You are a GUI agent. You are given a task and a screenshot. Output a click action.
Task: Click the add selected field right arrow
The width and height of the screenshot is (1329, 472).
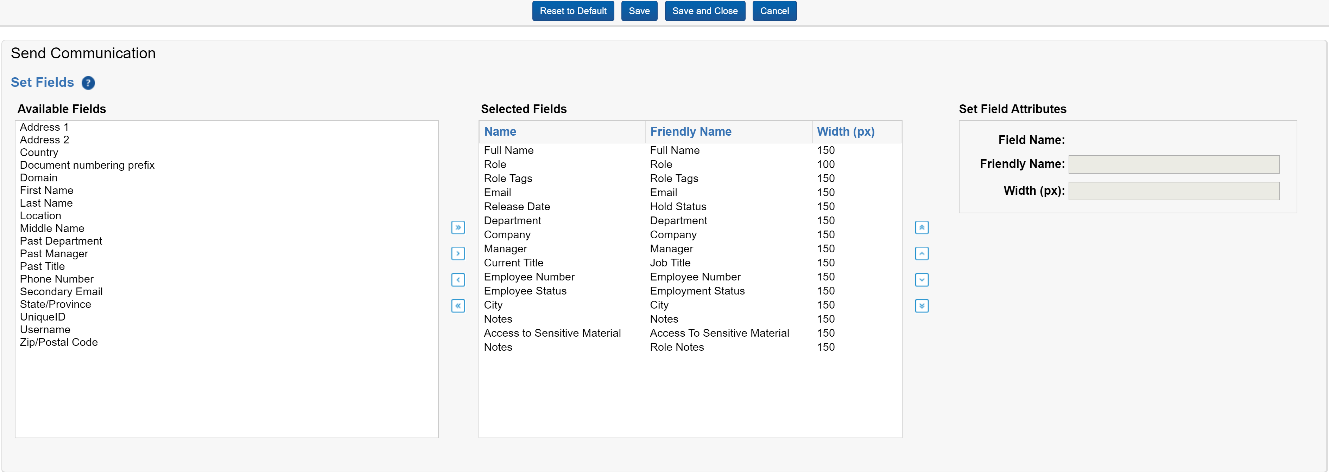(458, 253)
